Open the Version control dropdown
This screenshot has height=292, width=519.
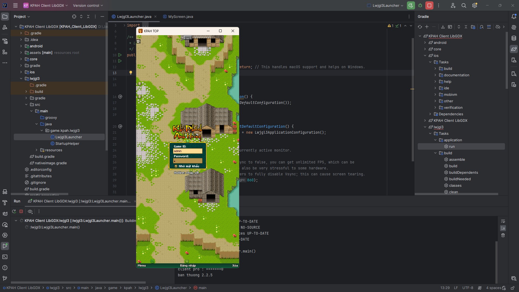point(88,5)
